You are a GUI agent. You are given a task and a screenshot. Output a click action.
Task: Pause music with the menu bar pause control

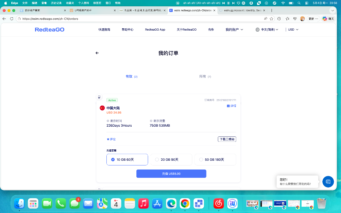[228, 3]
